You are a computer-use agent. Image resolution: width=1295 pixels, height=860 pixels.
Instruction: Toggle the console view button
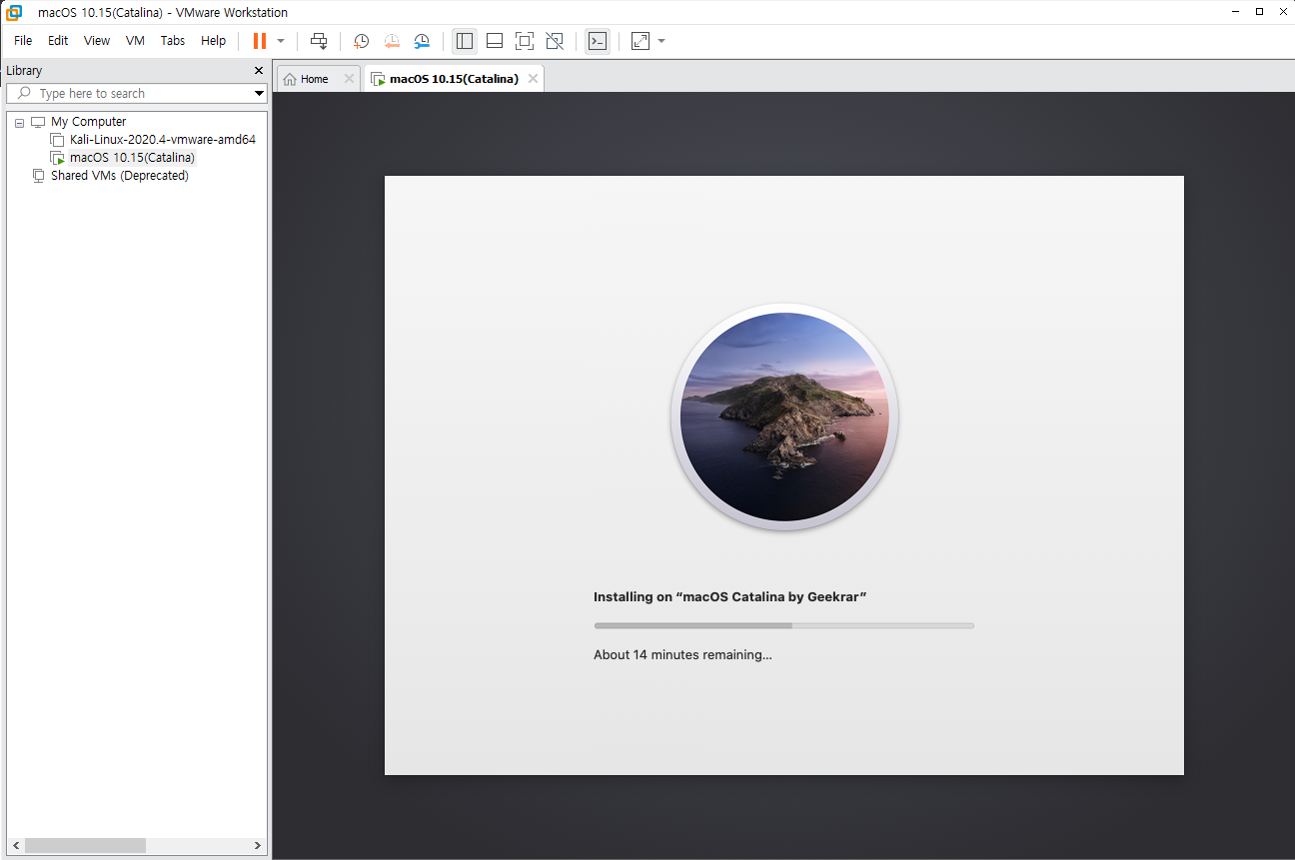click(598, 41)
